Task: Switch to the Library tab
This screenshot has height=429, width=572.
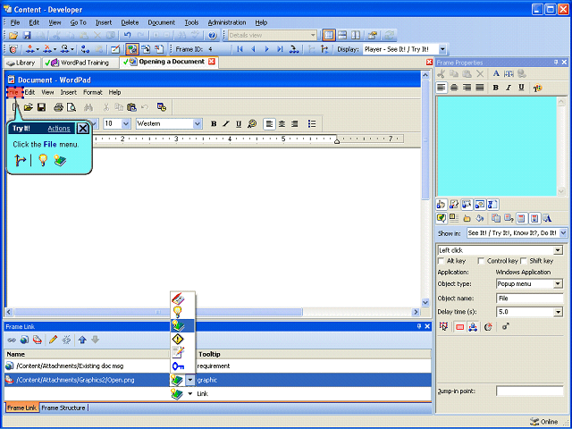Action: (21, 63)
